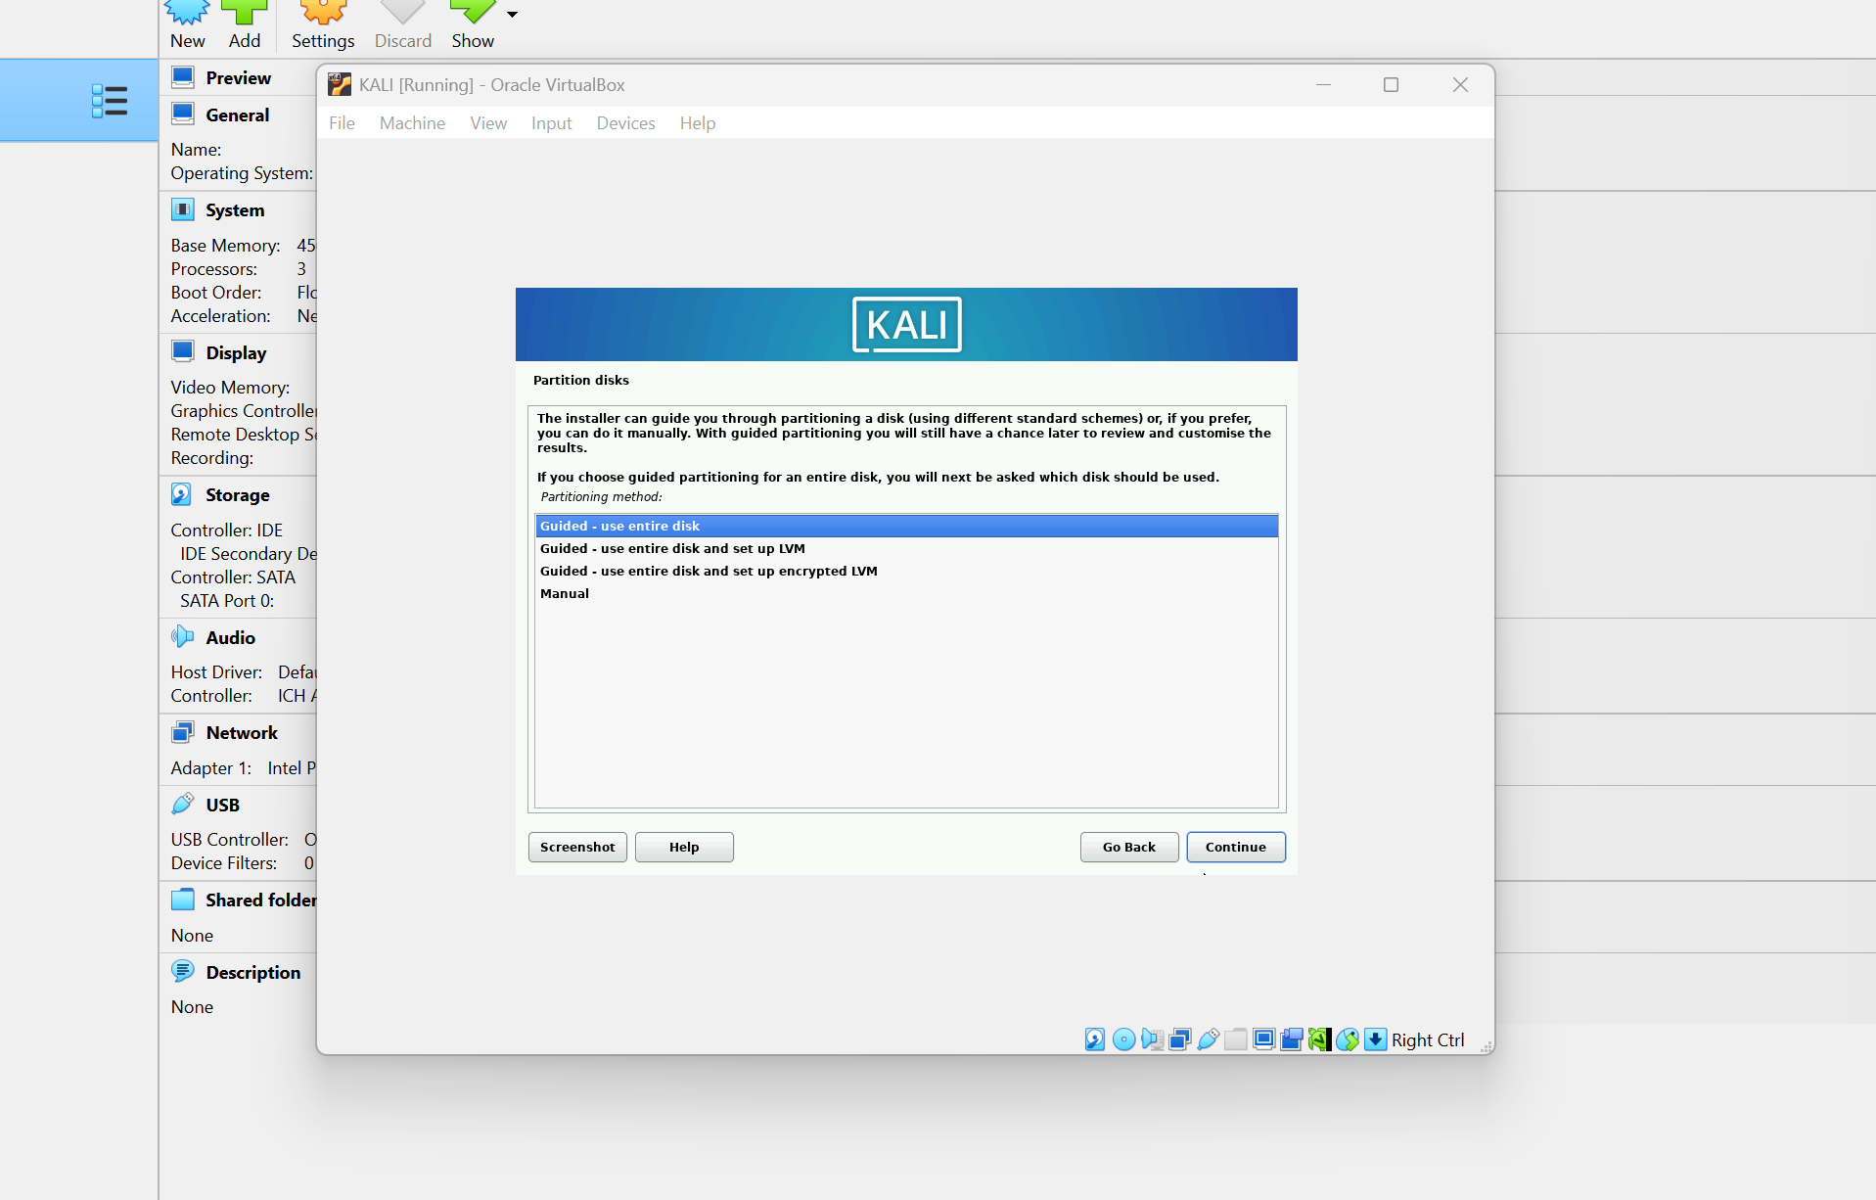The image size is (1876, 1200).
Task: Click the System chip icon
Action: click(x=183, y=209)
